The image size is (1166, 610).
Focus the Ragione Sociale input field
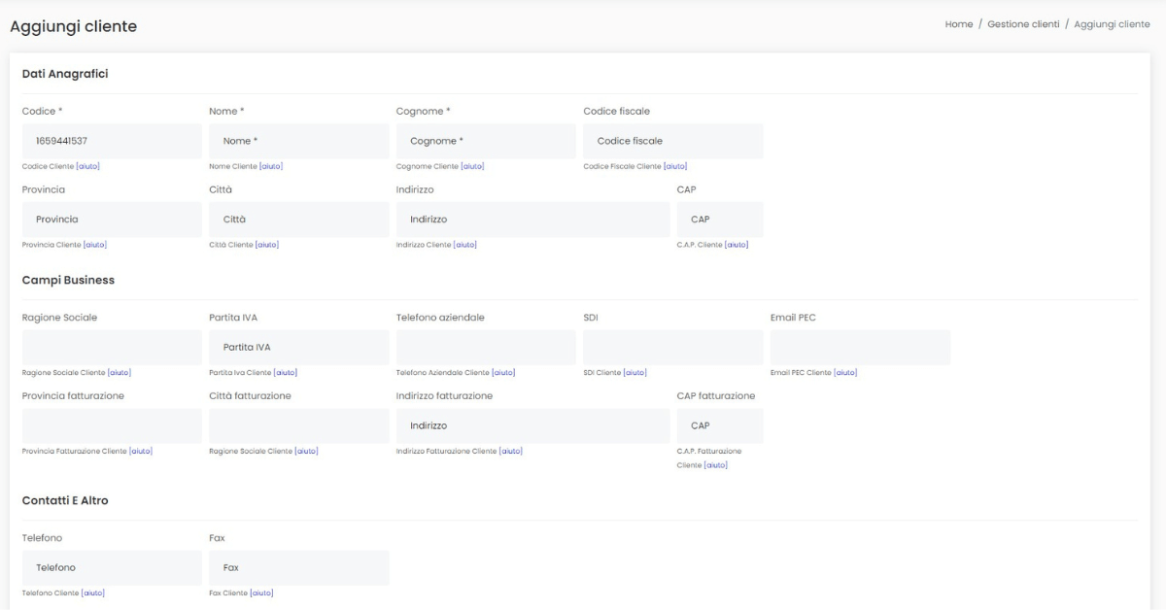(x=112, y=348)
